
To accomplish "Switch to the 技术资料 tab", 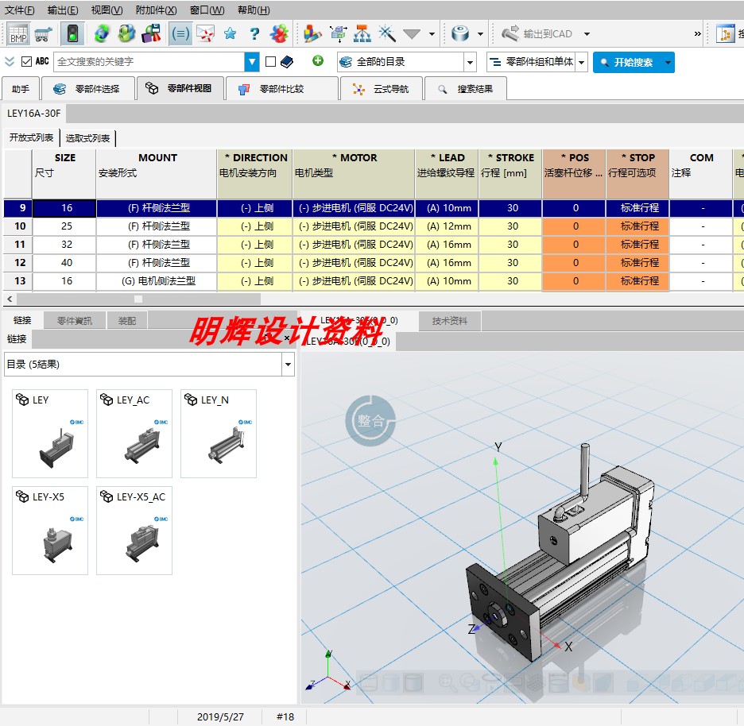I will 449,321.
